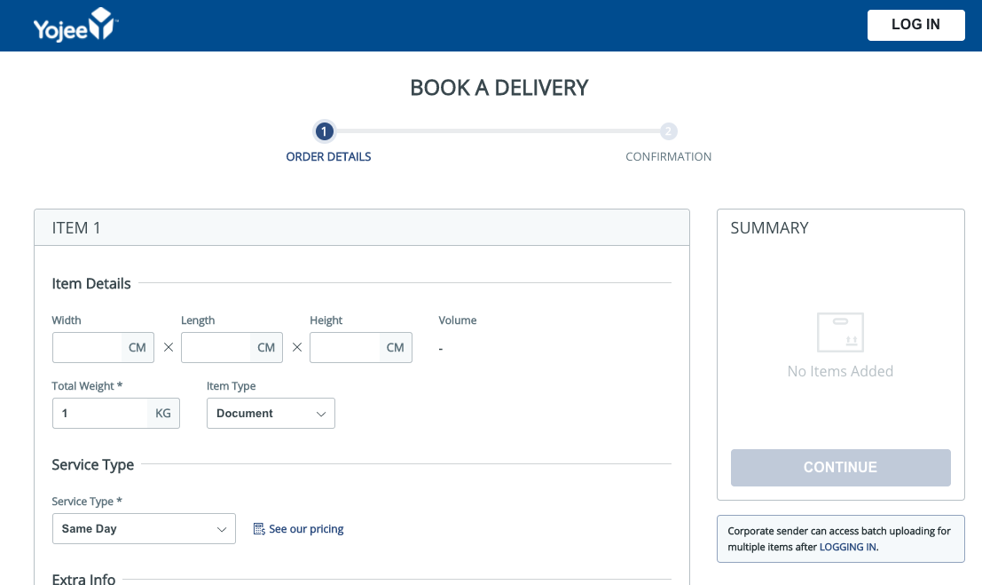
Task: Click step 2 circle on the progress bar
Action: click(668, 130)
